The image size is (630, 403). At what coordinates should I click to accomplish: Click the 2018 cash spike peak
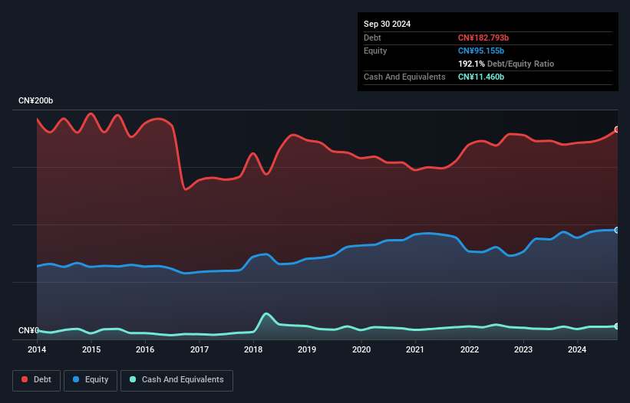[266, 313]
